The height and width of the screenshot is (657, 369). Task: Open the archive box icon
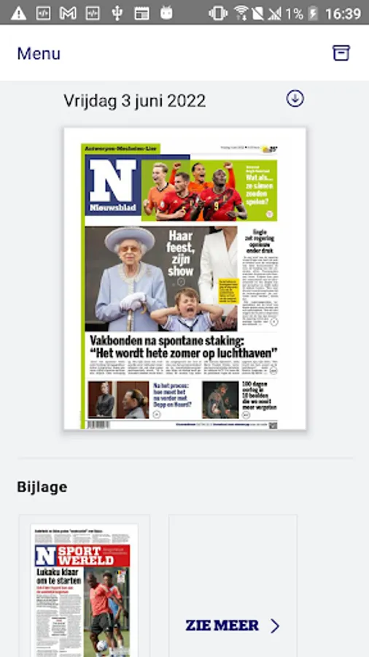tap(341, 53)
